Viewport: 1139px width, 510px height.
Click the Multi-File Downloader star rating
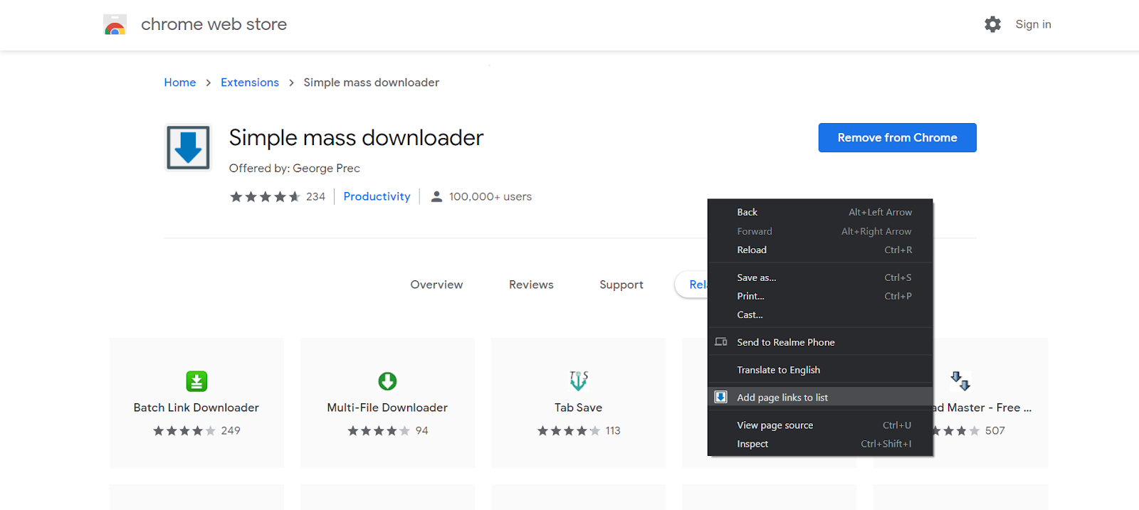[379, 430]
